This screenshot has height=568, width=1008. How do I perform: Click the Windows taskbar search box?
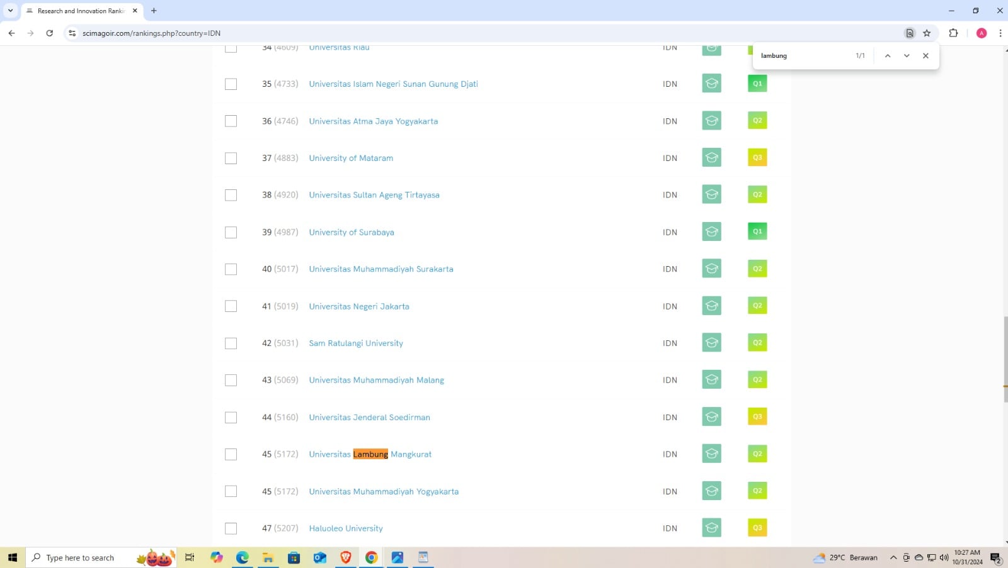101,557
